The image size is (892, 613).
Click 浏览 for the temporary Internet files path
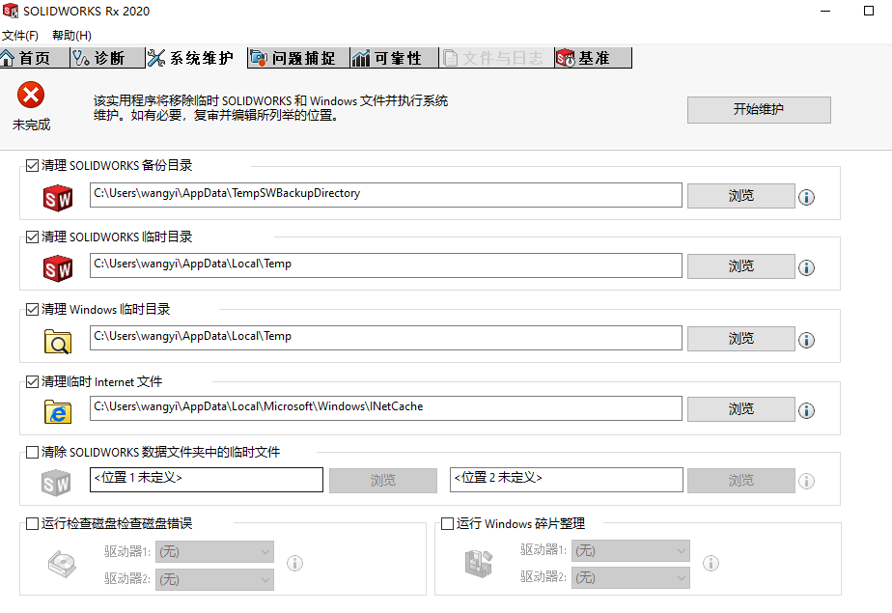[x=740, y=409]
